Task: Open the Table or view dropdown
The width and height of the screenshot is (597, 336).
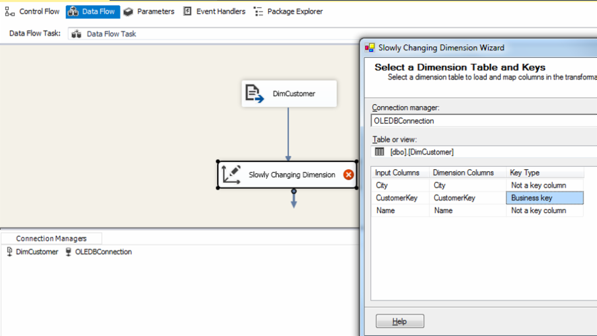Action: (483, 152)
